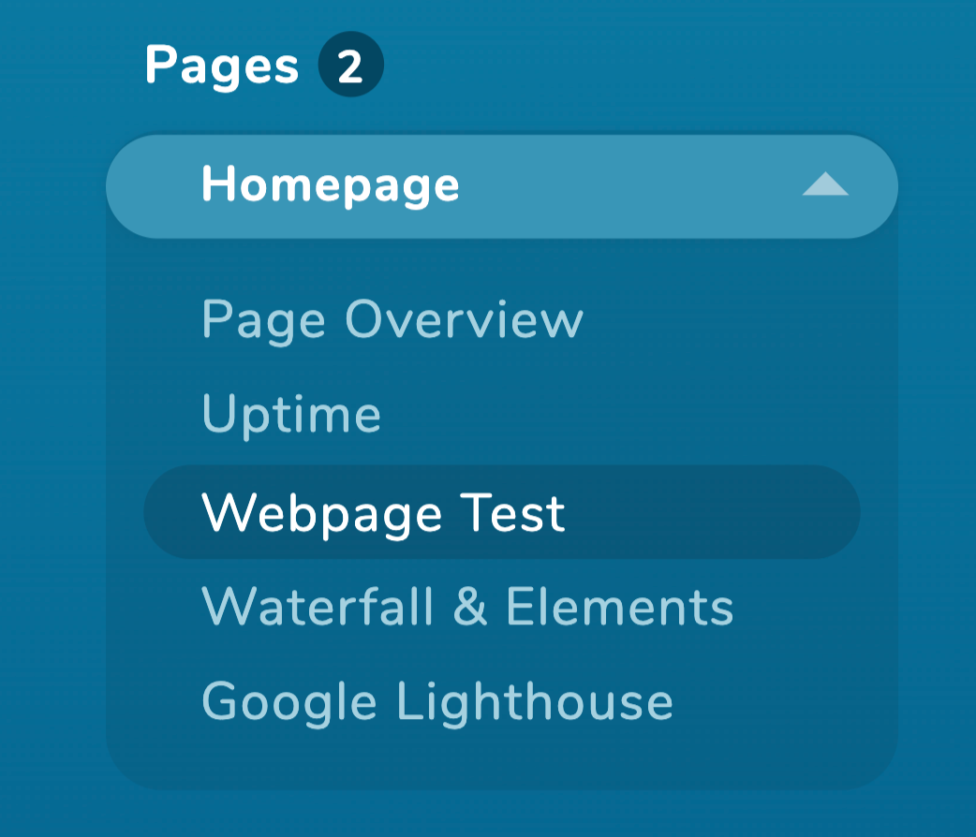The width and height of the screenshot is (976, 837).
Task: Click the word Homepage in the dropdown
Action: [331, 184]
